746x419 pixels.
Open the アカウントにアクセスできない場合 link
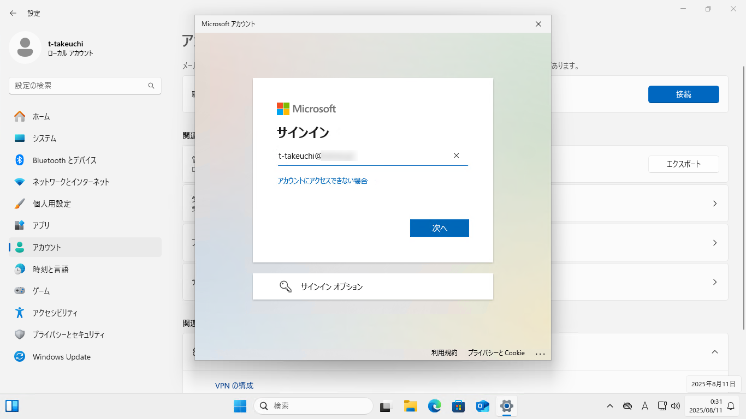tap(323, 181)
